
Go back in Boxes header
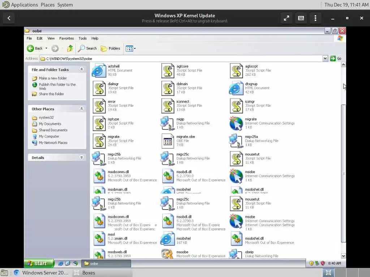[9, 18]
